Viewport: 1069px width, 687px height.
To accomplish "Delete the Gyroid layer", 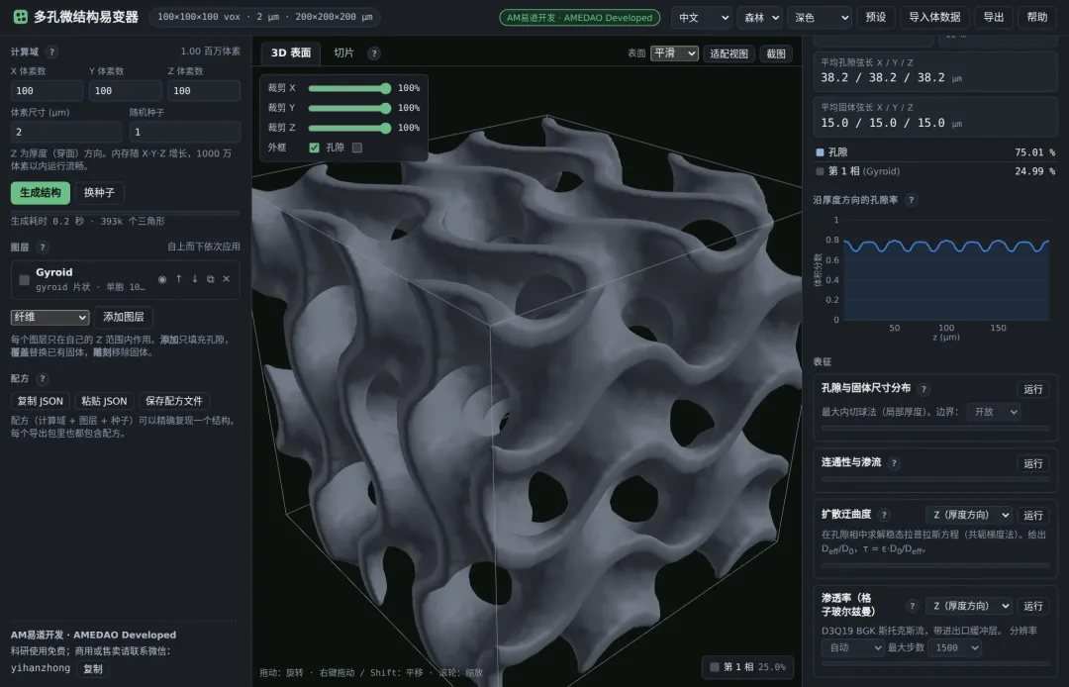I will [x=227, y=279].
